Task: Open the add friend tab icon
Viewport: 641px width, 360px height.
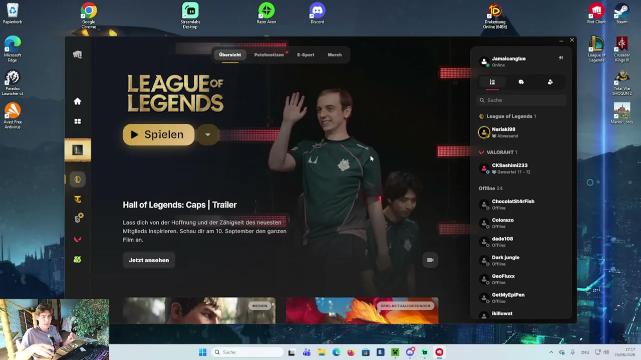Action: 550,82
